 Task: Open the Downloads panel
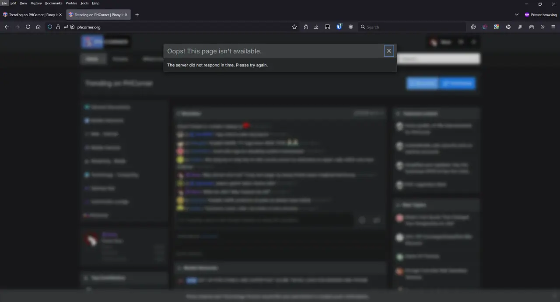tap(316, 27)
